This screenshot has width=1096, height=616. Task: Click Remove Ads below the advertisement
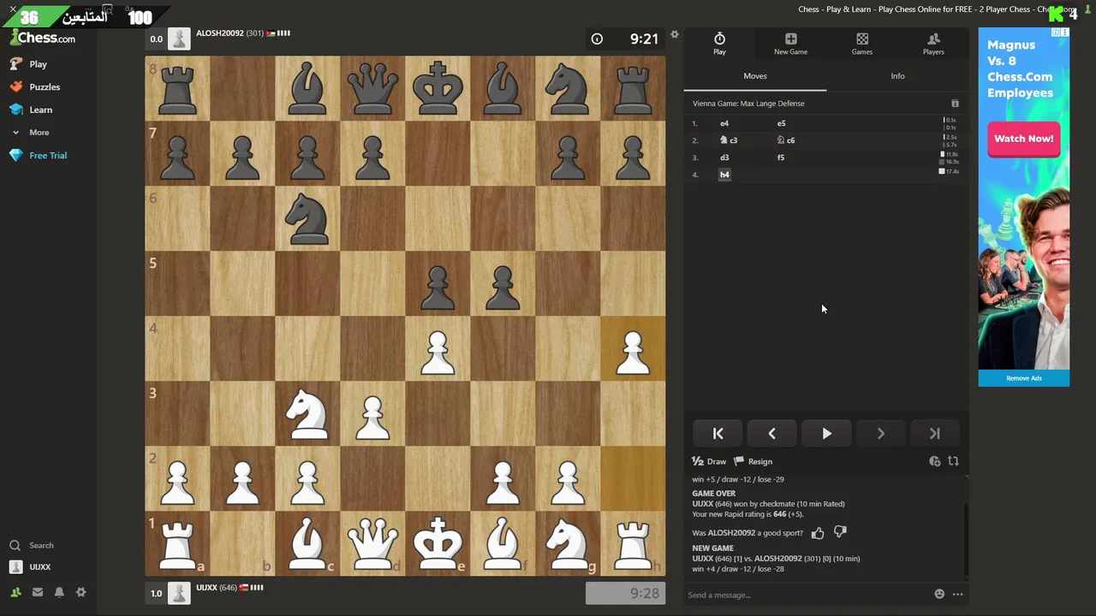click(x=1024, y=378)
